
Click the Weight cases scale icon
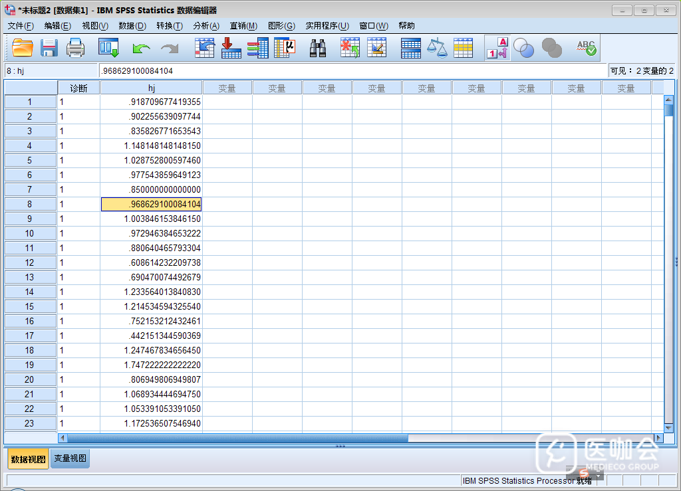click(437, 48)
